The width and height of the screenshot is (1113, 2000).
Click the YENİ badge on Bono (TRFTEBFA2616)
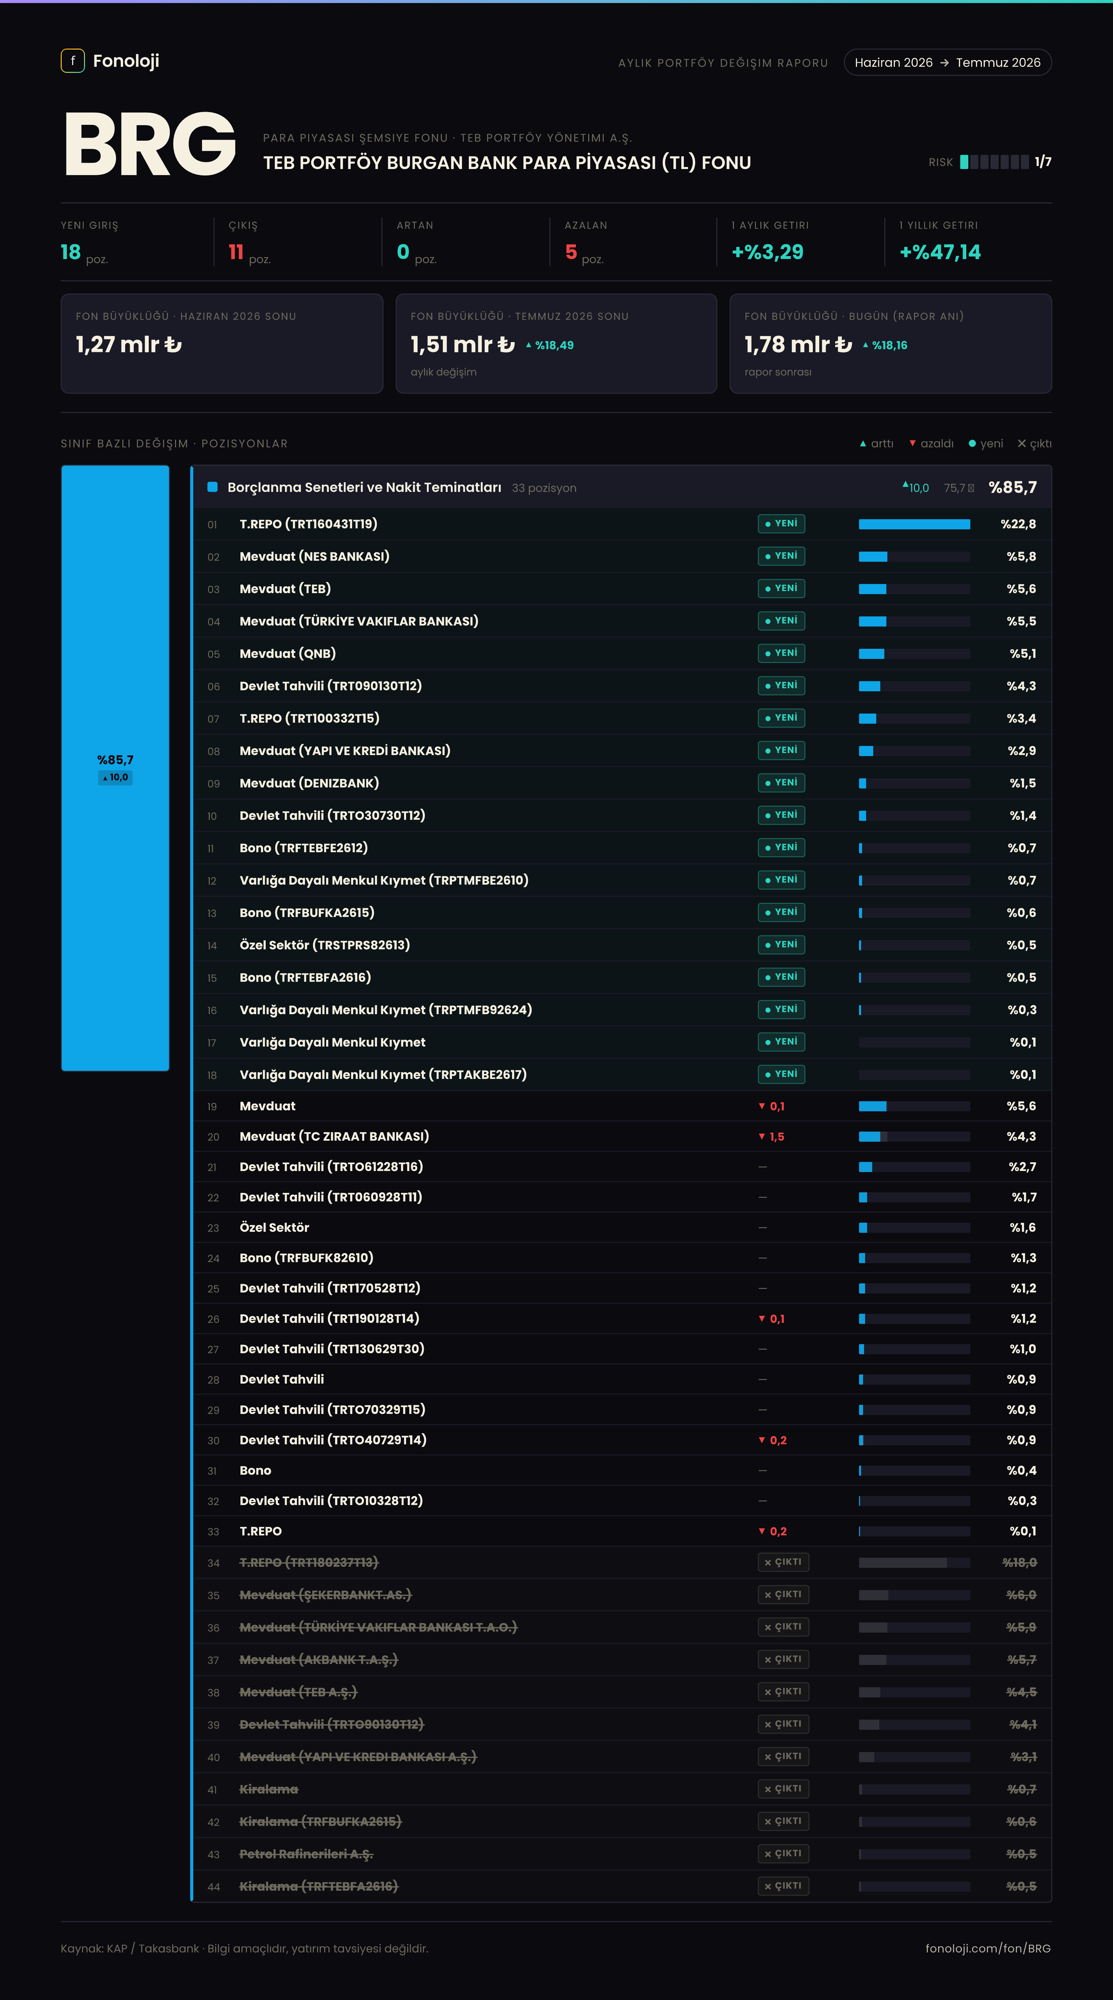781,977
